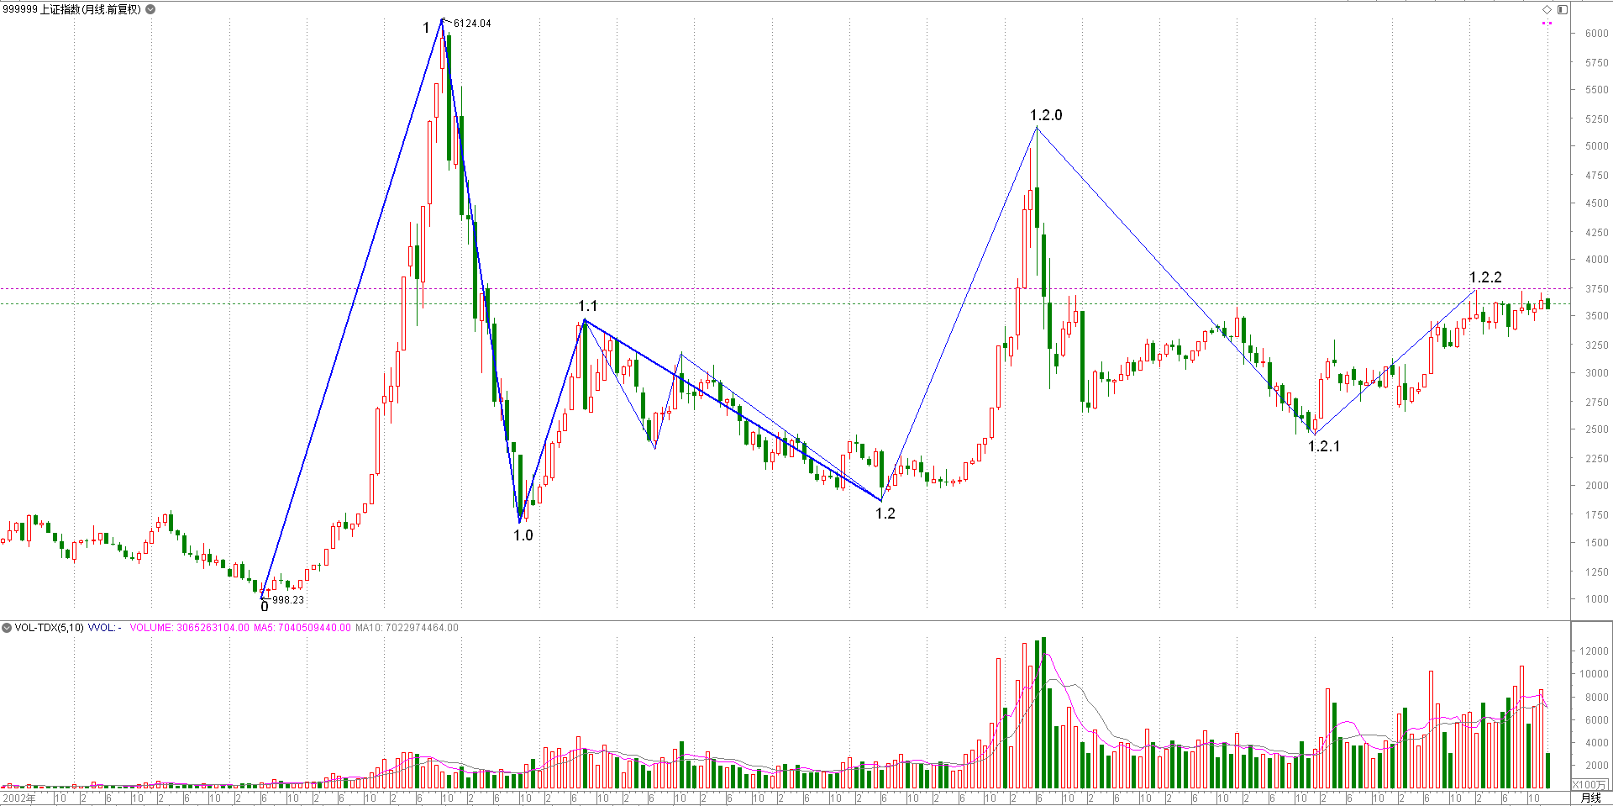Select the wave label 1.2.1 trough
1613x806 pixels.
tap(1324, 446)
